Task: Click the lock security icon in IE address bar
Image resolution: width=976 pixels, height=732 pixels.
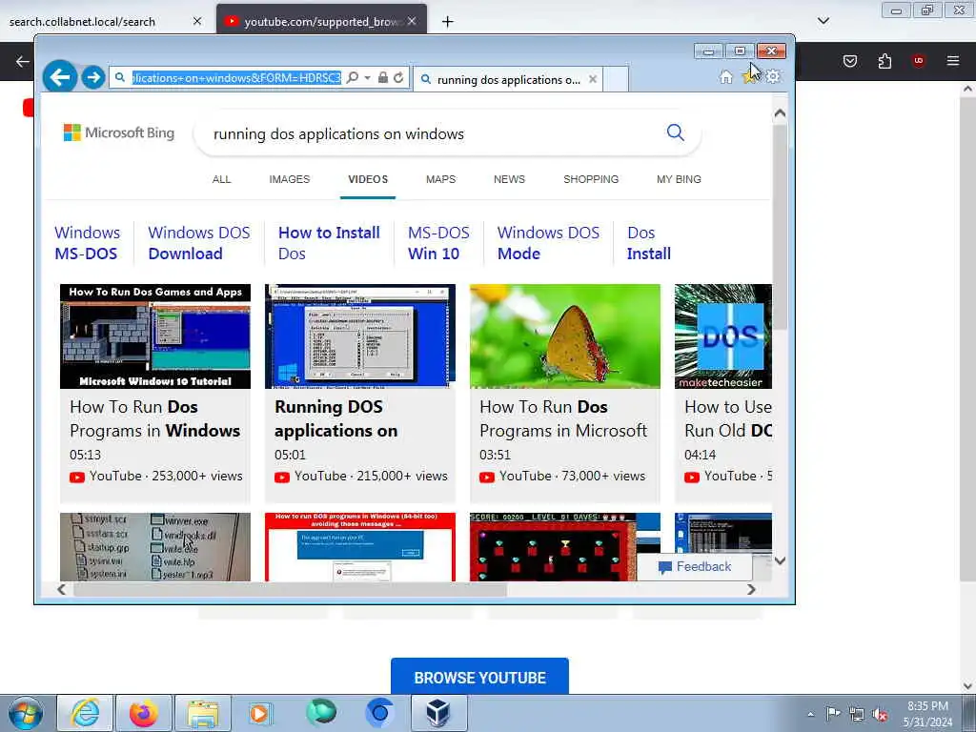Action: click(x=383, y=78)
